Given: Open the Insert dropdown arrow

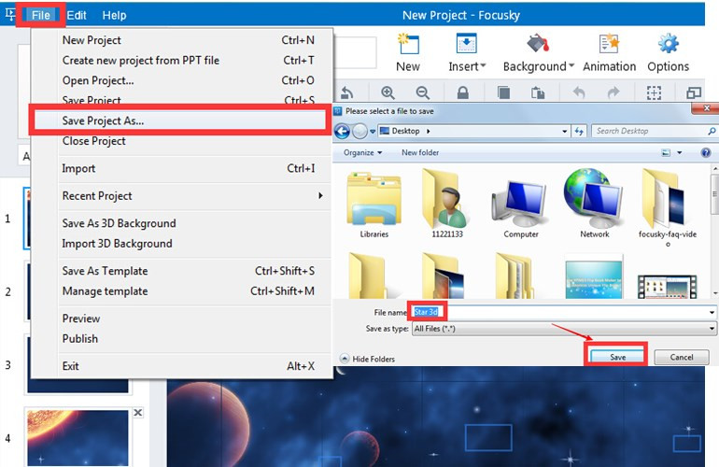Looking at the screenshot, I should click(483, 65).
